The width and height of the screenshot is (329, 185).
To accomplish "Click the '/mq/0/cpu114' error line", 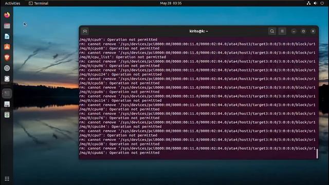I will point(120,101).
